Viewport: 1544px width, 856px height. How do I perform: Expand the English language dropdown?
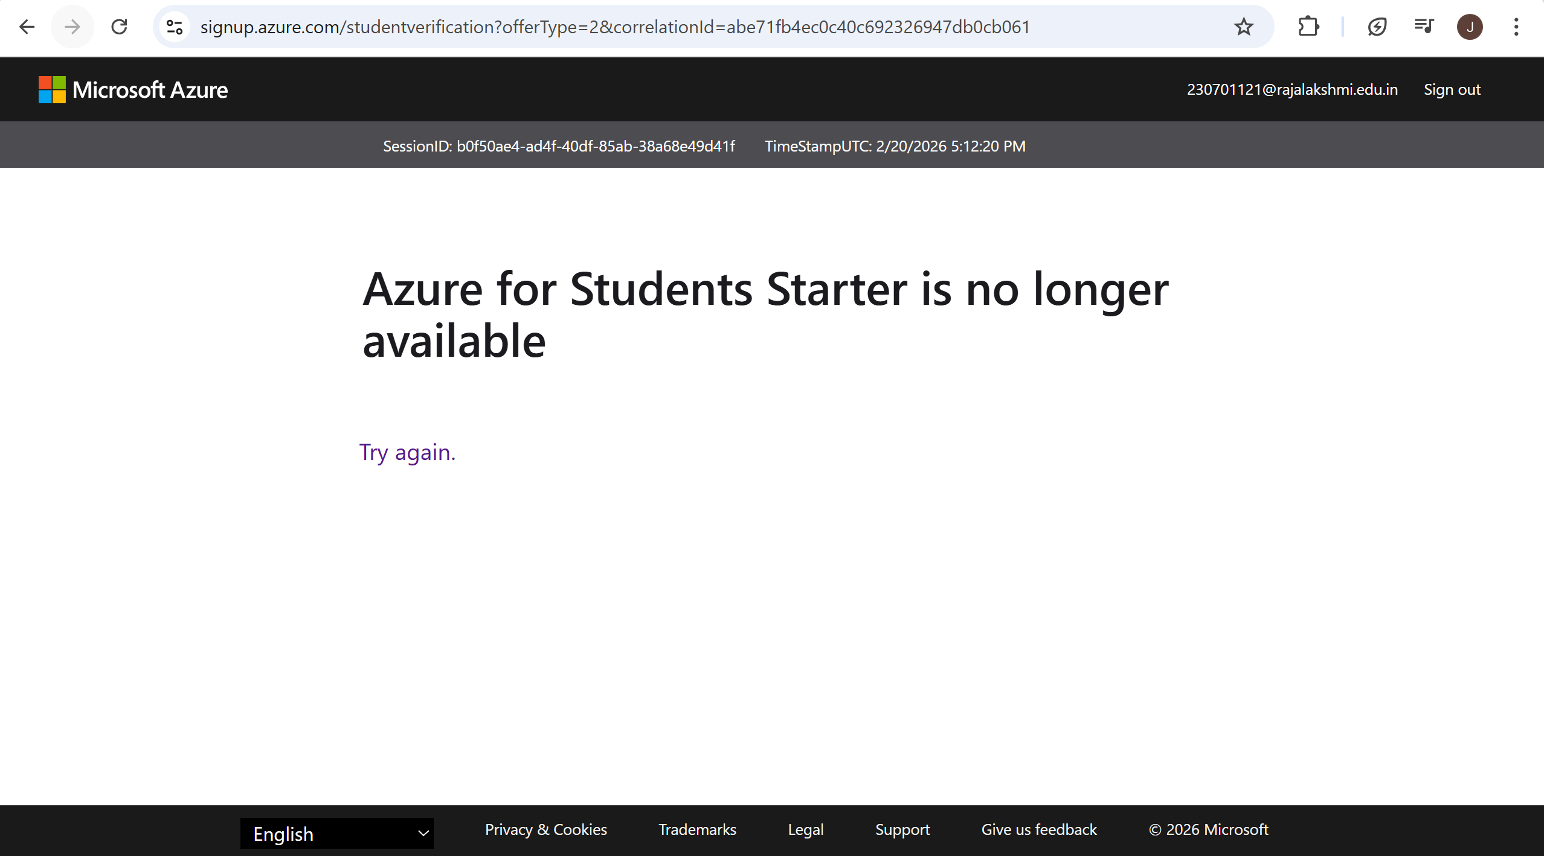click(337, 834)
